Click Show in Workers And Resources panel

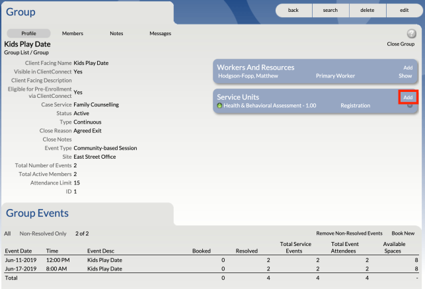[405, 76]
